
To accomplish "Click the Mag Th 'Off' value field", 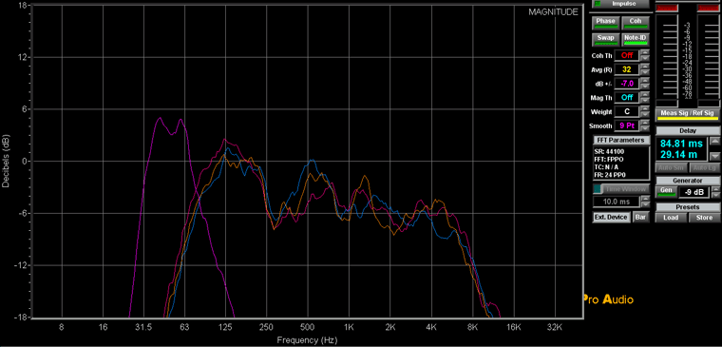I will click(x=627, y=98).
